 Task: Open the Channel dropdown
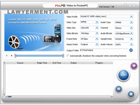131,28
